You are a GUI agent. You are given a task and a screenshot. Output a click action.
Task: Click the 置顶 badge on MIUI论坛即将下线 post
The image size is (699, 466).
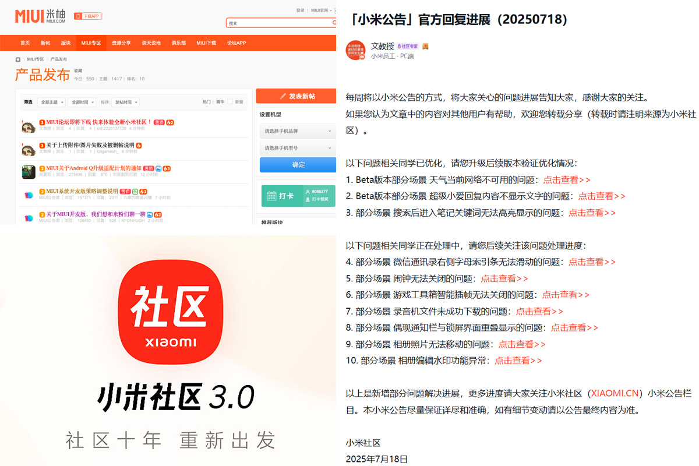click(159, 122)
